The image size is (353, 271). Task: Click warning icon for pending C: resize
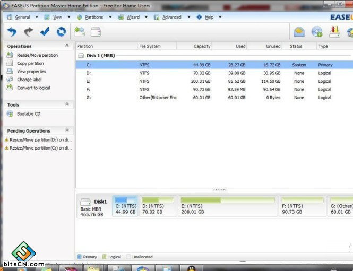[x=6, y=148]
